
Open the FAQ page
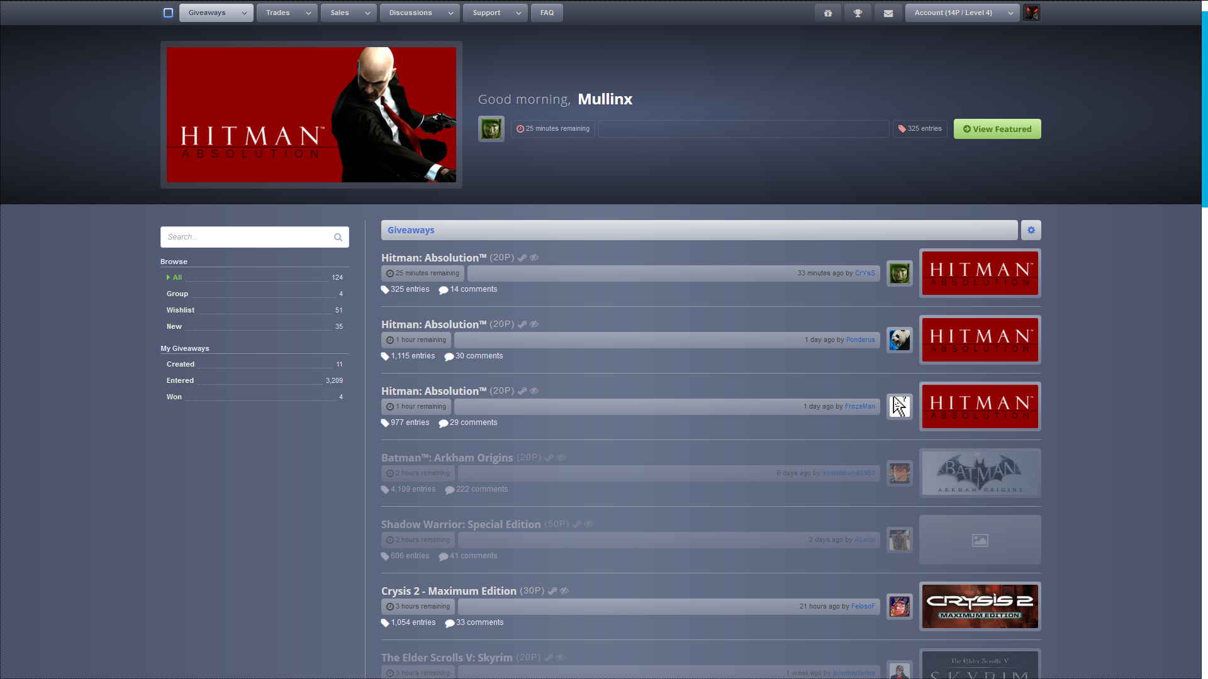546,12
